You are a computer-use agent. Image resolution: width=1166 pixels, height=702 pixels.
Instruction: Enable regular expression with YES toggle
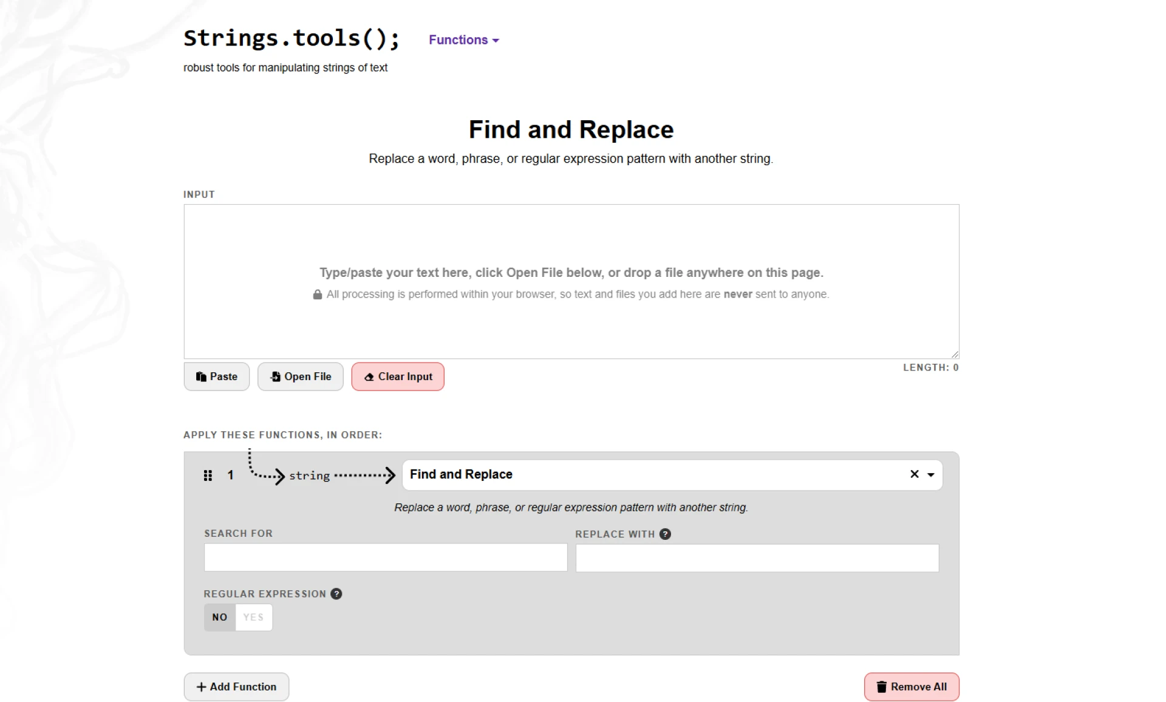(253, 617)
